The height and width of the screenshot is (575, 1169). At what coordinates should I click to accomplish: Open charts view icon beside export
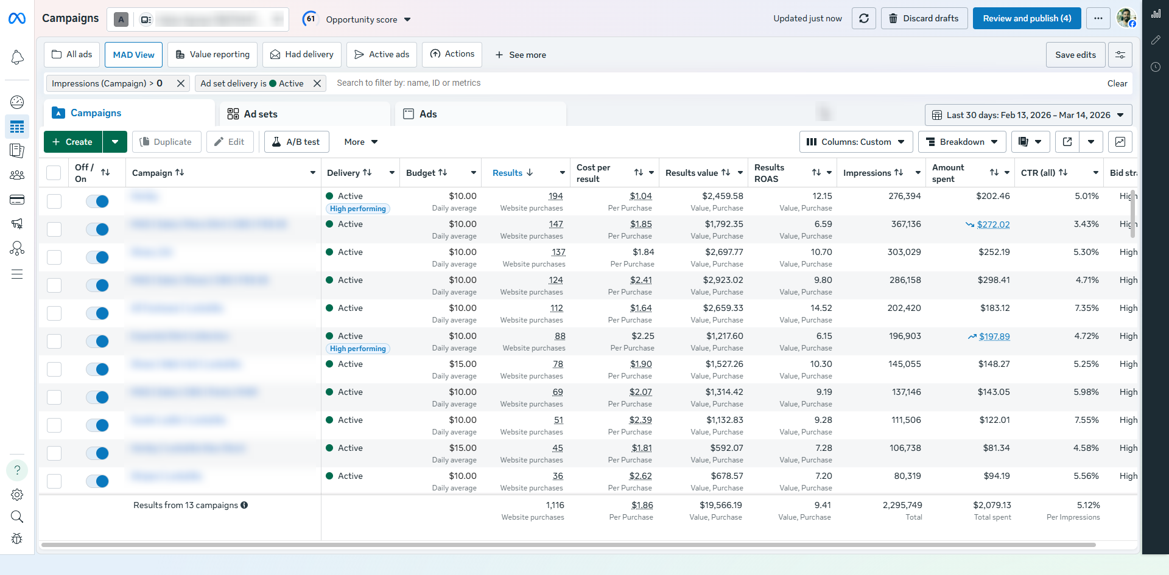[1120, 142]
